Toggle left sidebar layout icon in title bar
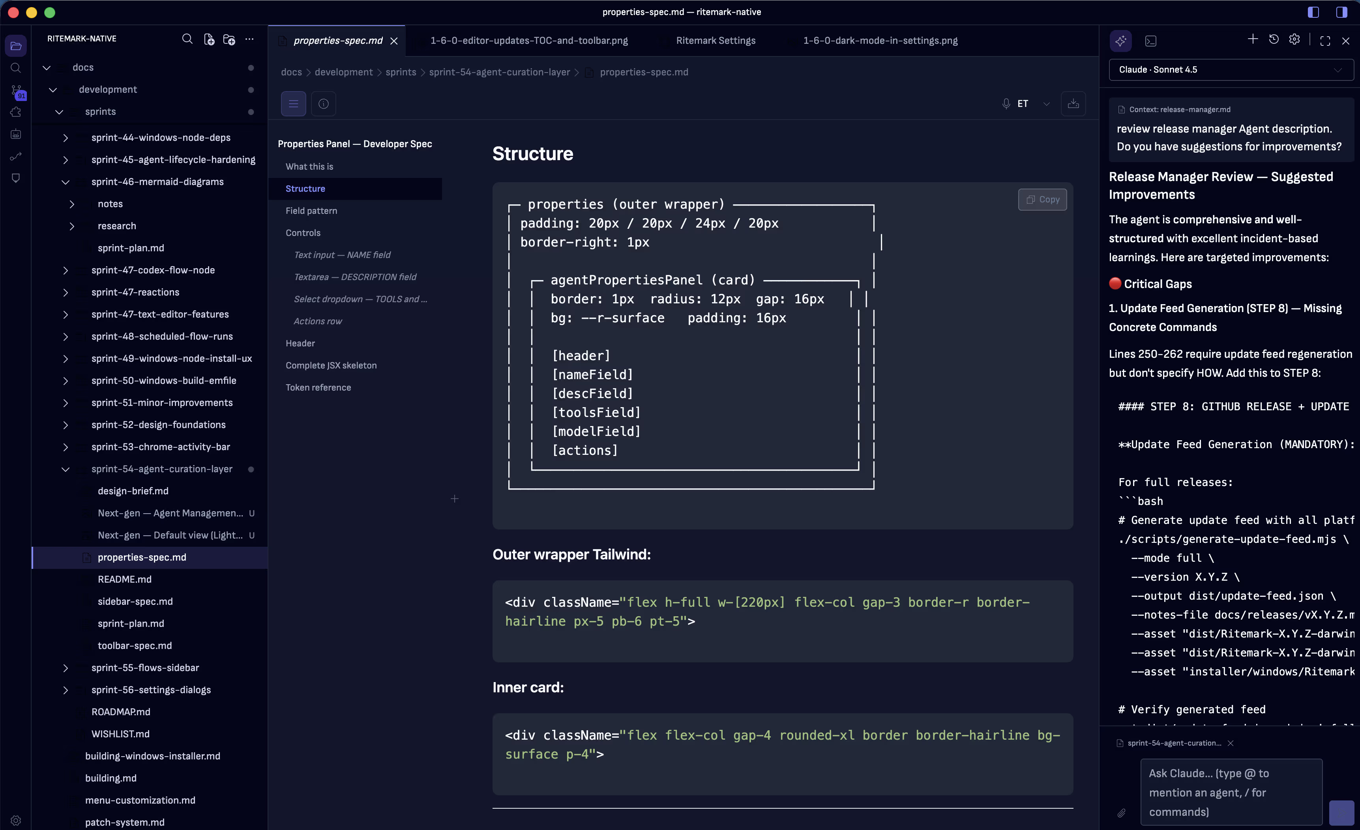Viewport: 1360px width, 830px height. (x=1313, y=12)
